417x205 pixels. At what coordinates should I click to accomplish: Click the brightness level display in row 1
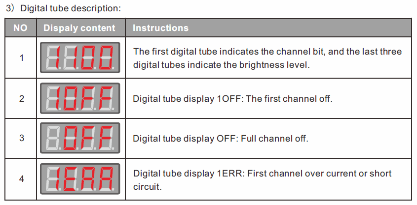pyautogui.click(x=80, y=58)
